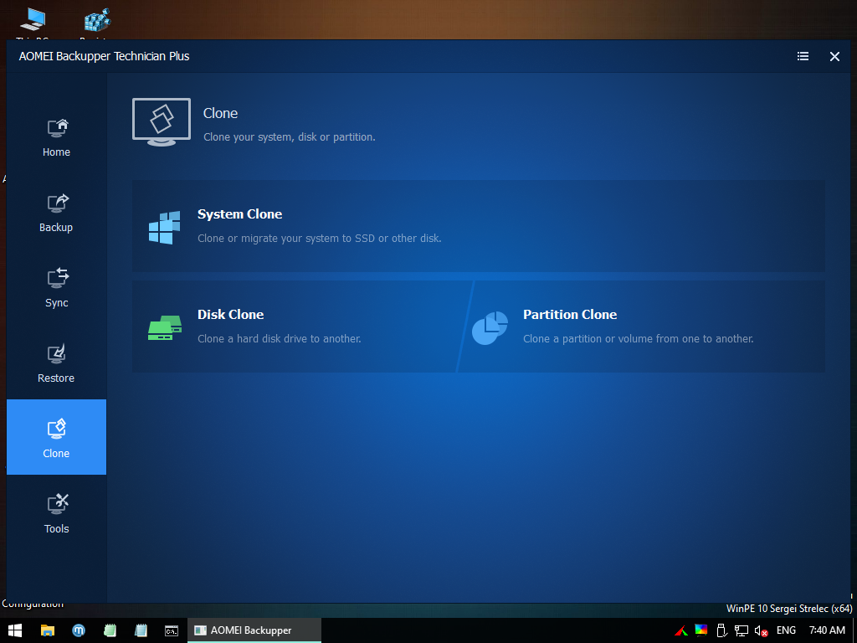The image size is (857, 643).
Task: Choose System Clone option title
Action: tap(239, 213)
